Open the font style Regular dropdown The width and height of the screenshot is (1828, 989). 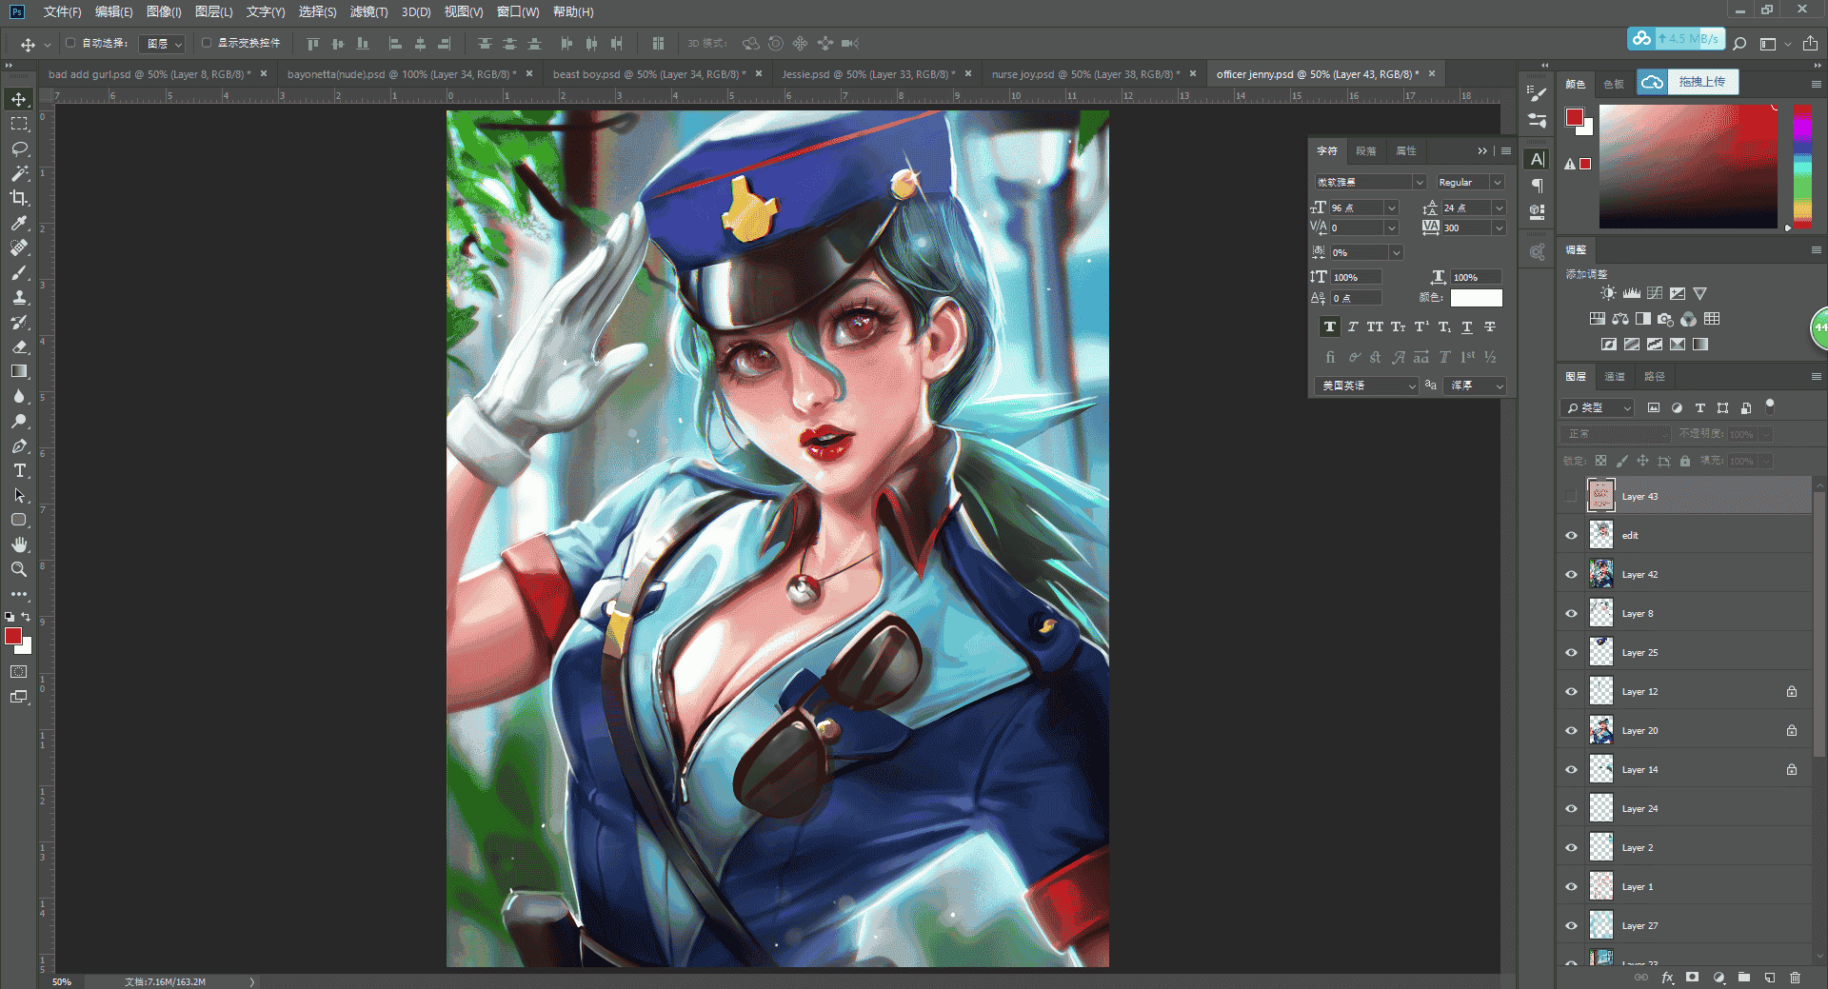1470,182
